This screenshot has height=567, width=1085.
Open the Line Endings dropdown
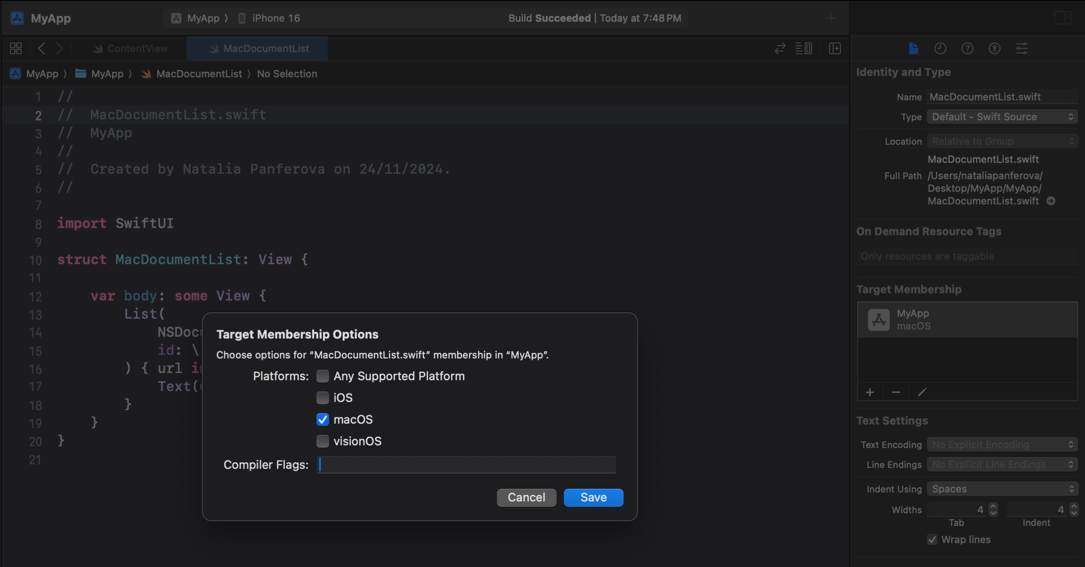(x=1002, y=464)
